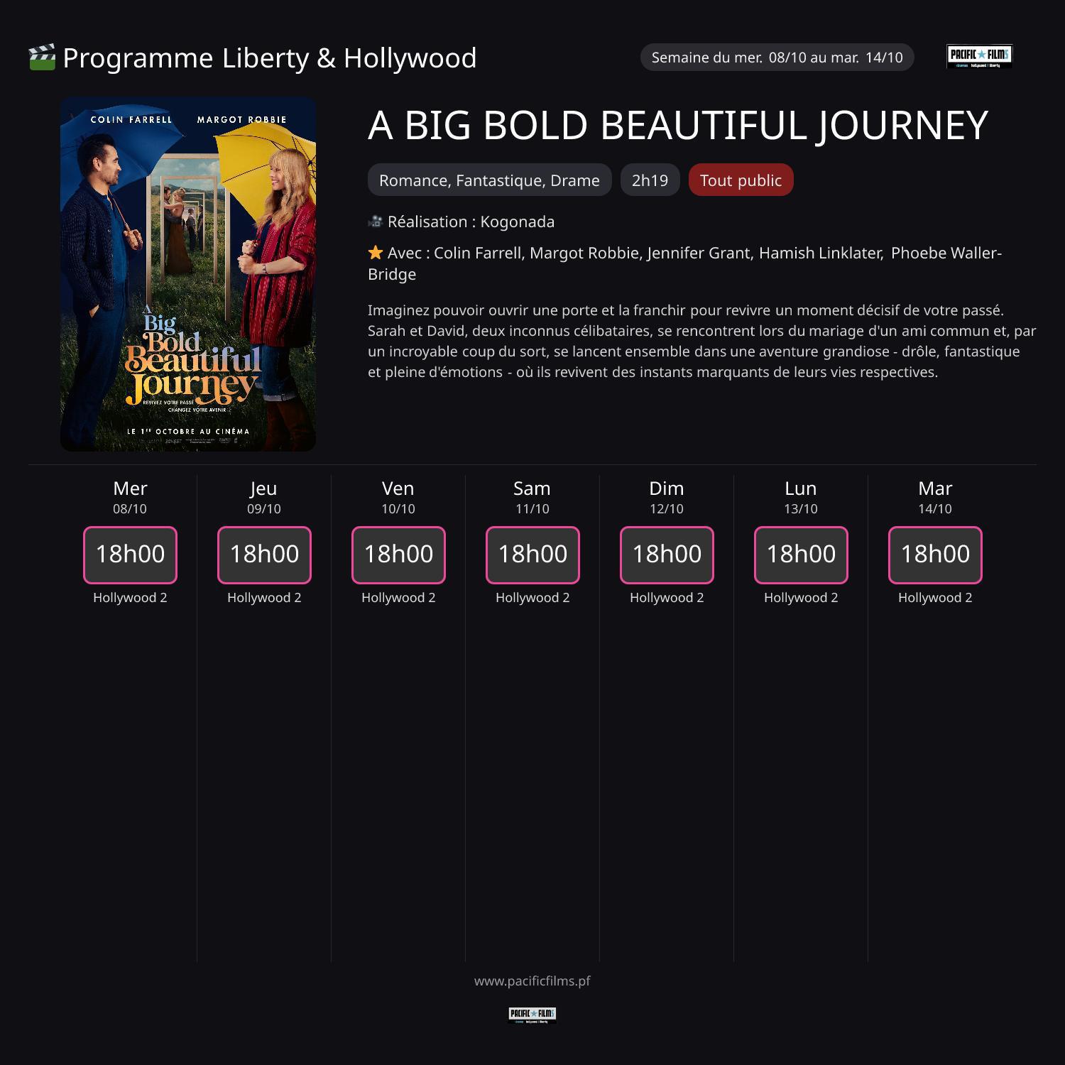Book the Sunday 12/10 18h00 showtime

pos(667,555)
